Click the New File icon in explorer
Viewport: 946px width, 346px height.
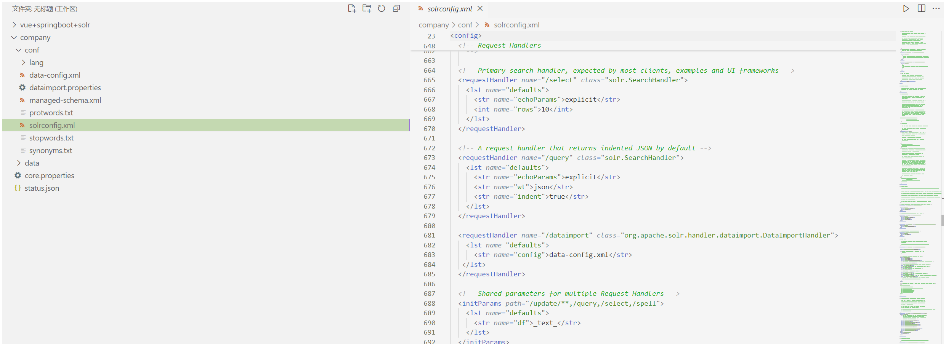pos(352,9)
